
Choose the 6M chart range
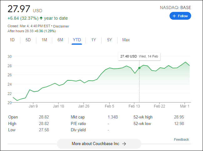[60, 40]
